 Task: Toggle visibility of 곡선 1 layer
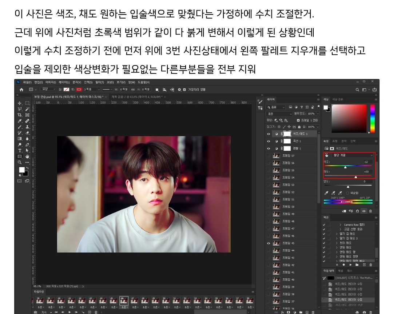tap(269, 141)
